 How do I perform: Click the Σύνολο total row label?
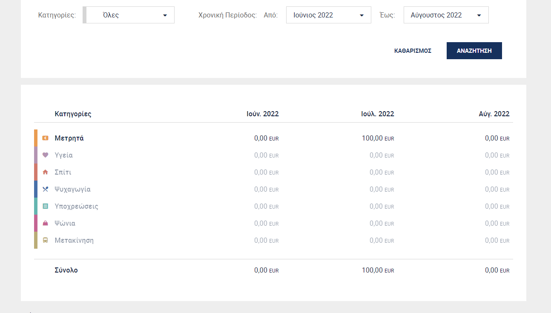pyautogui.click(x=66, y=270)
